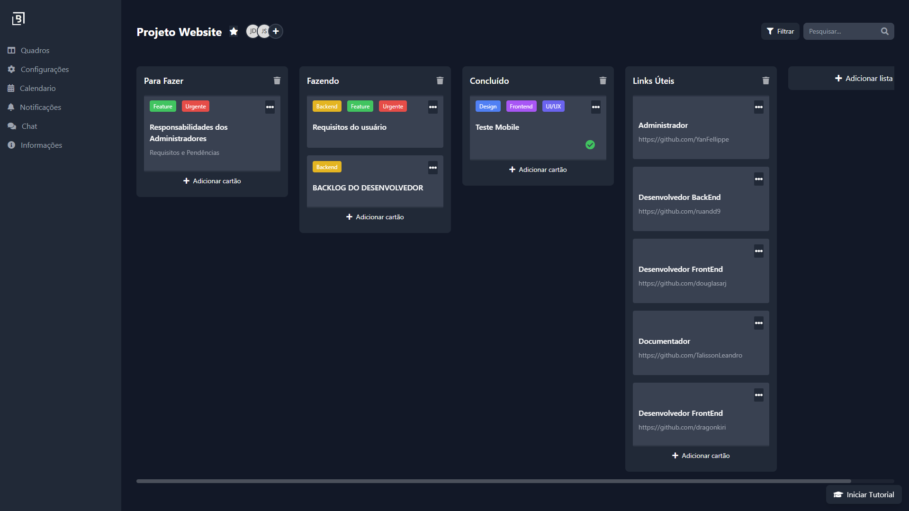Viewport: 909px width, 511px height.
Task: Open options for douglasarj FrontEnd card
Action: point(759,251)
